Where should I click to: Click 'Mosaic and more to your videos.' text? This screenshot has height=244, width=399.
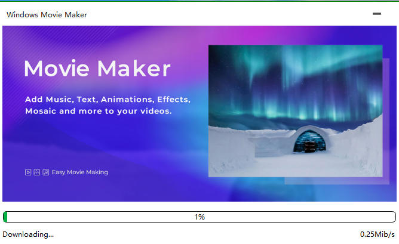tap(99, 111)
